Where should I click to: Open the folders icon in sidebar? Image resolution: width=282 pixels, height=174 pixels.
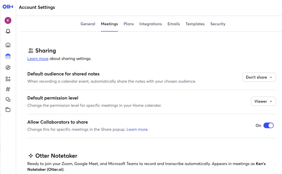pos(8,110)
